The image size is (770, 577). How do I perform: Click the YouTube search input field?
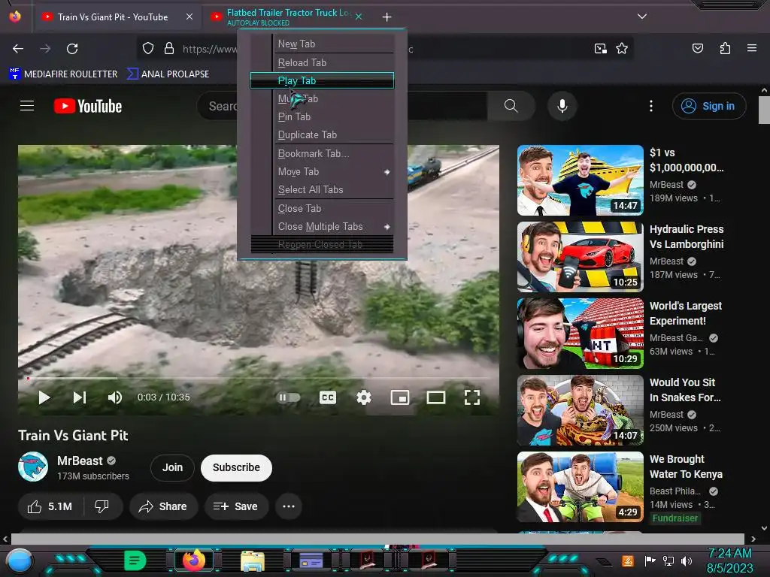pos(342,106)
